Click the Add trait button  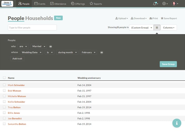(17, 59)
